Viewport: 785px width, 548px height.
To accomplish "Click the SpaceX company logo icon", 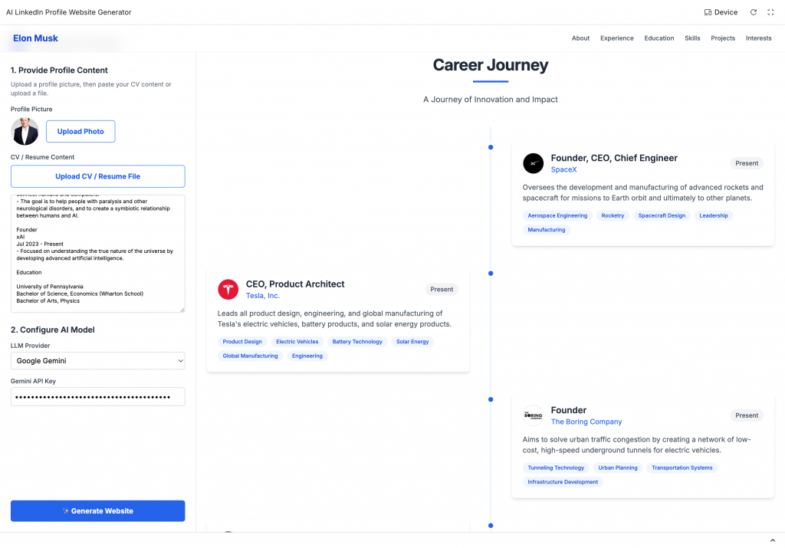I will point(534,164).
